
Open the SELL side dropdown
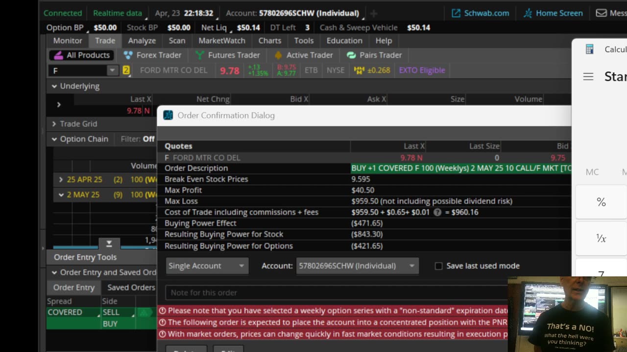click(118, 312)
